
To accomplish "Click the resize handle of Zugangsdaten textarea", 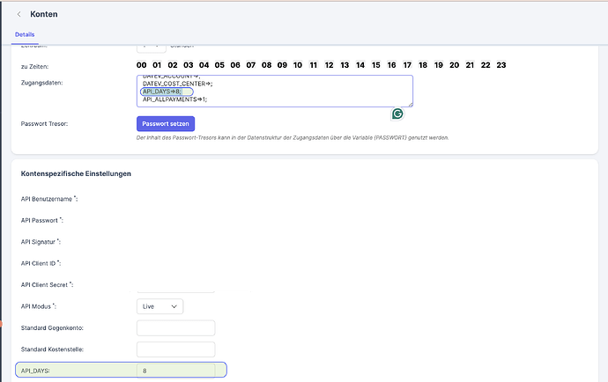I will (x=411, y=104).
